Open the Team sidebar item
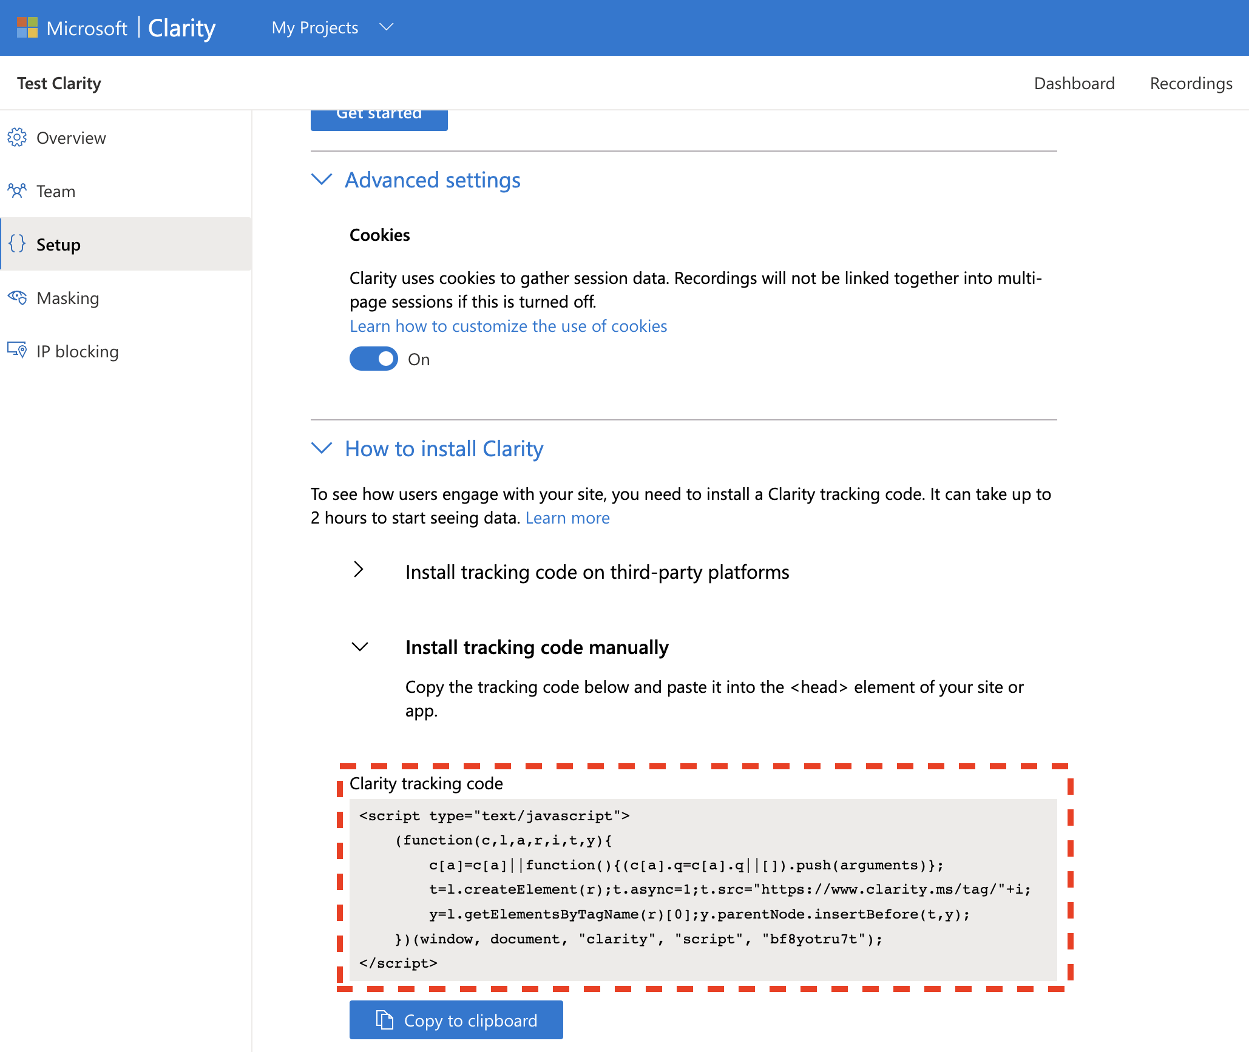Image resolution: width=1249 pixels, height=1052 pixels. (x=126, y=191)
